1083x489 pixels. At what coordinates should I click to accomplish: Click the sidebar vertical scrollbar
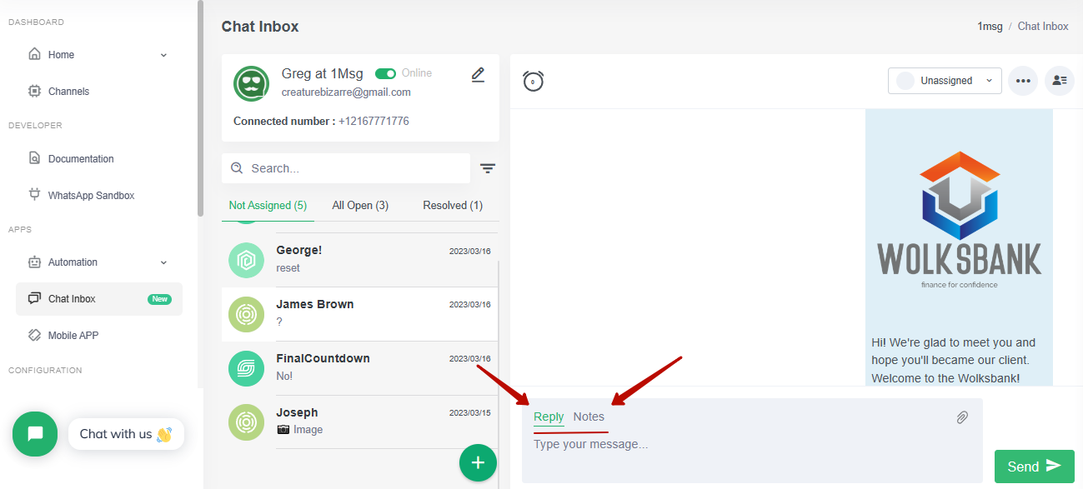[x=200, y=108]
